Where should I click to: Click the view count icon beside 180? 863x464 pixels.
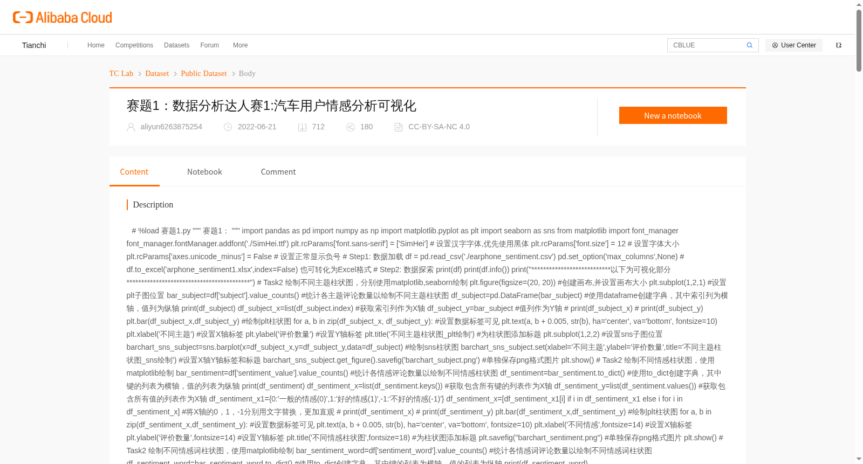351,127
